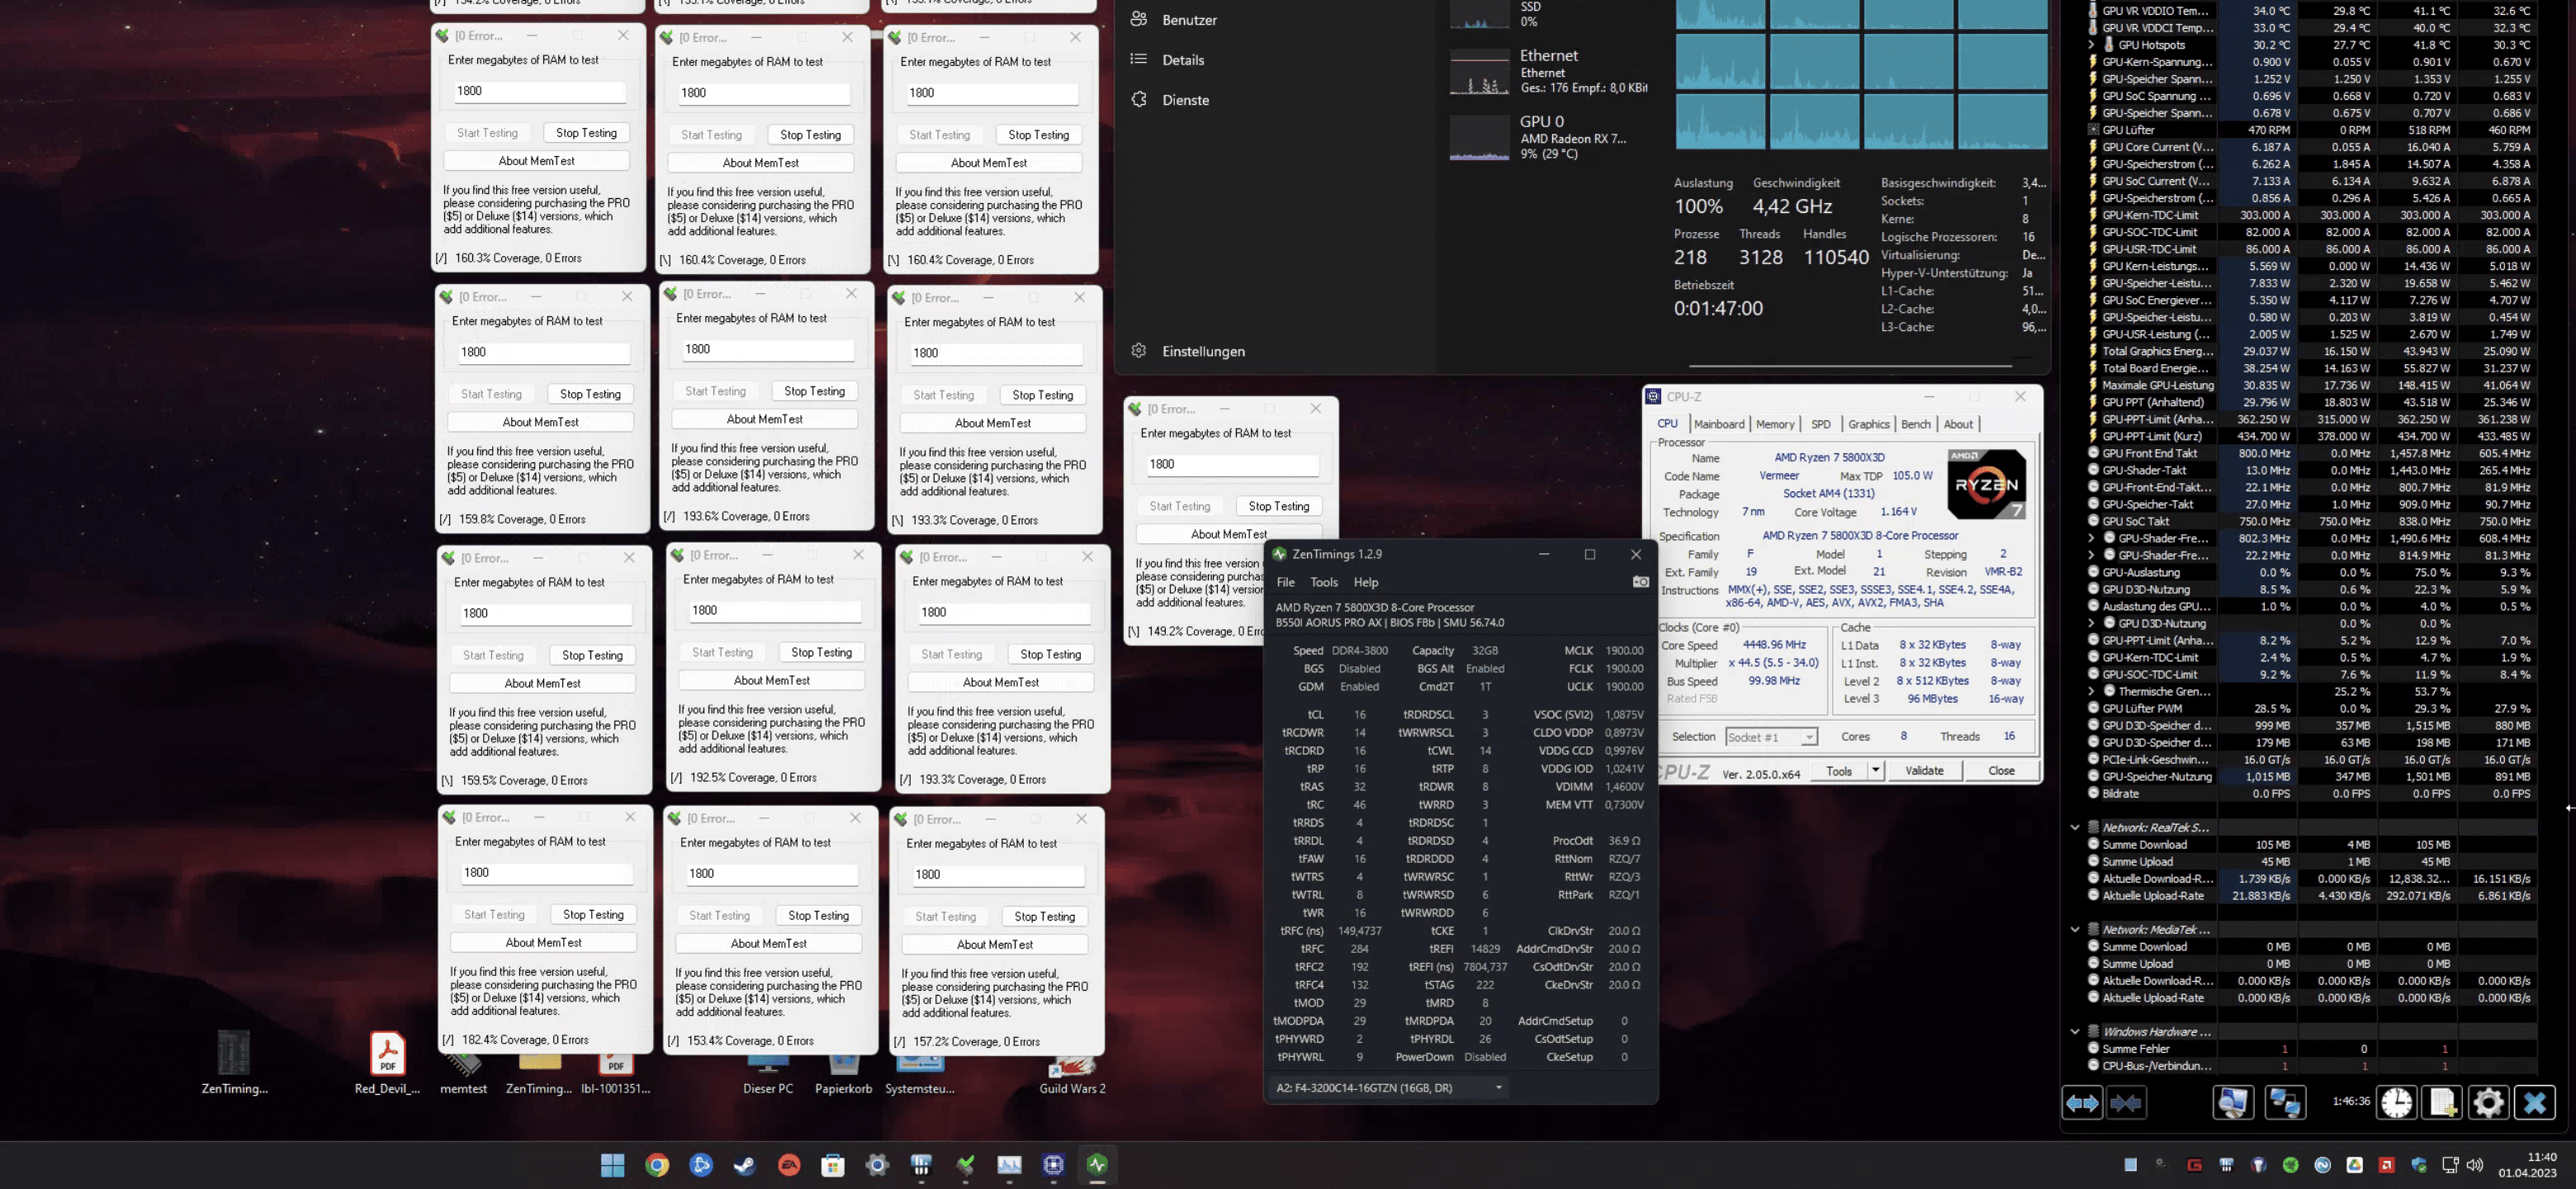
Task: Open Chrome from the taskbar
Action: (x=657, y=1165)
